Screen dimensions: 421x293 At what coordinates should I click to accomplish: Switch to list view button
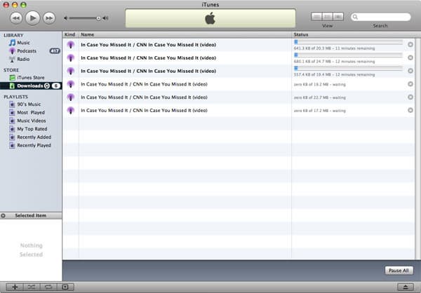pyautogui.click(x=316, y=17)
